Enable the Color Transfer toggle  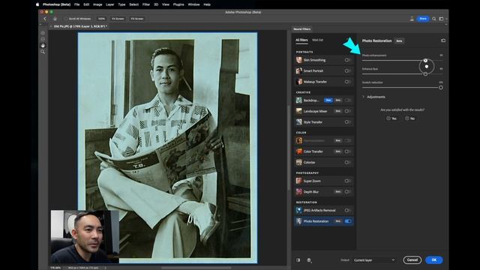coord(347,151)
